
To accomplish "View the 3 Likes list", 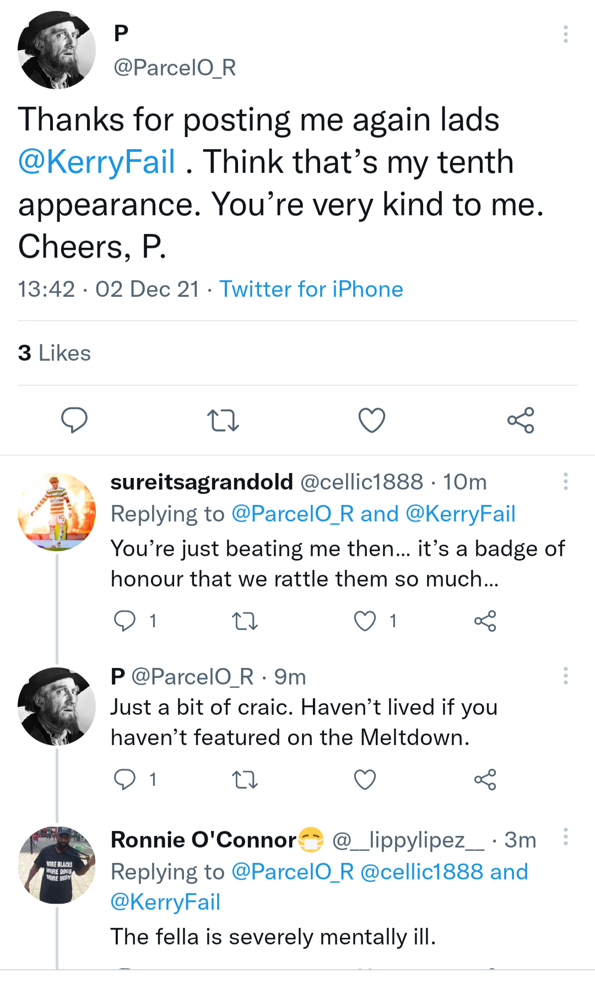I will click(54, 353).
